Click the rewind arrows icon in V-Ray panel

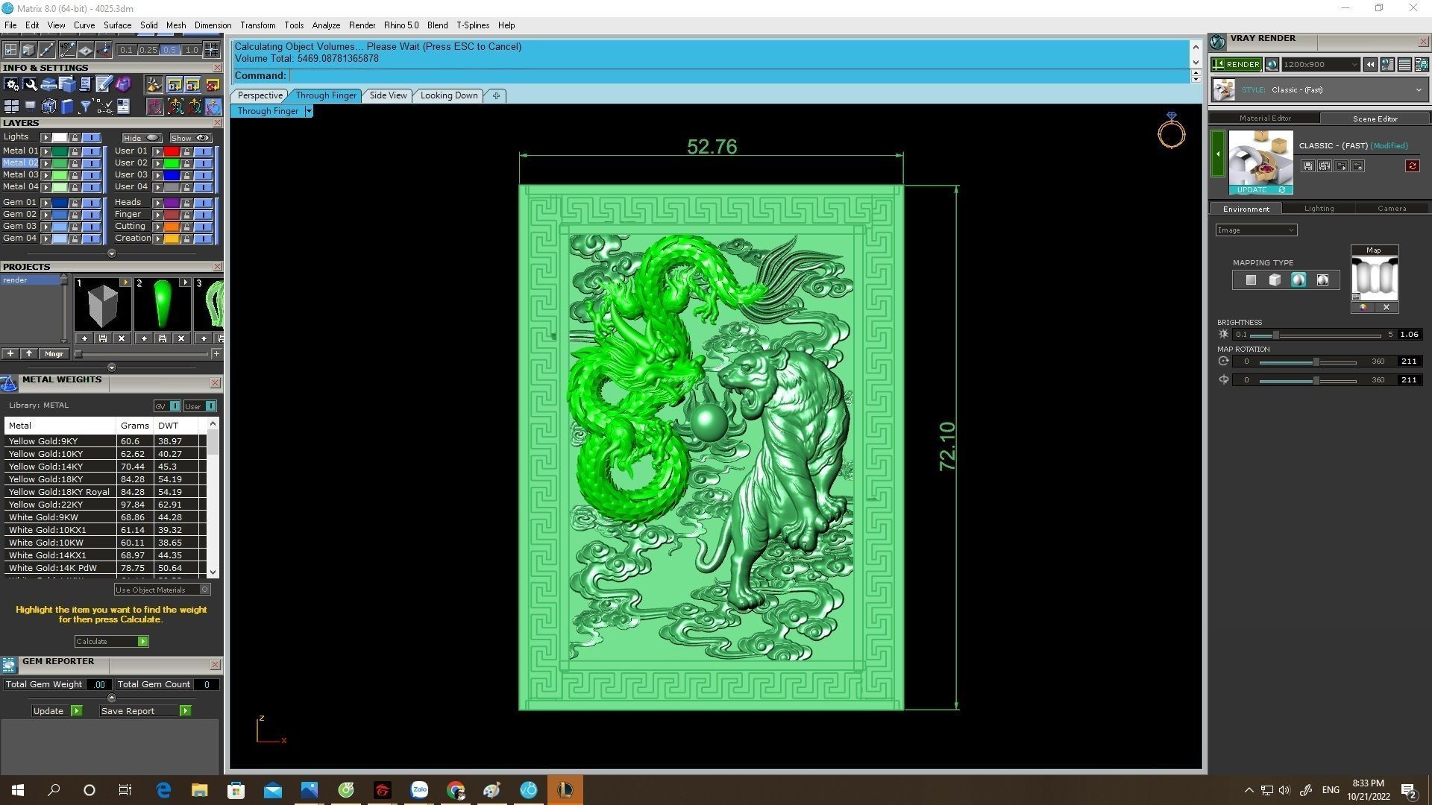pos(1370,65)
